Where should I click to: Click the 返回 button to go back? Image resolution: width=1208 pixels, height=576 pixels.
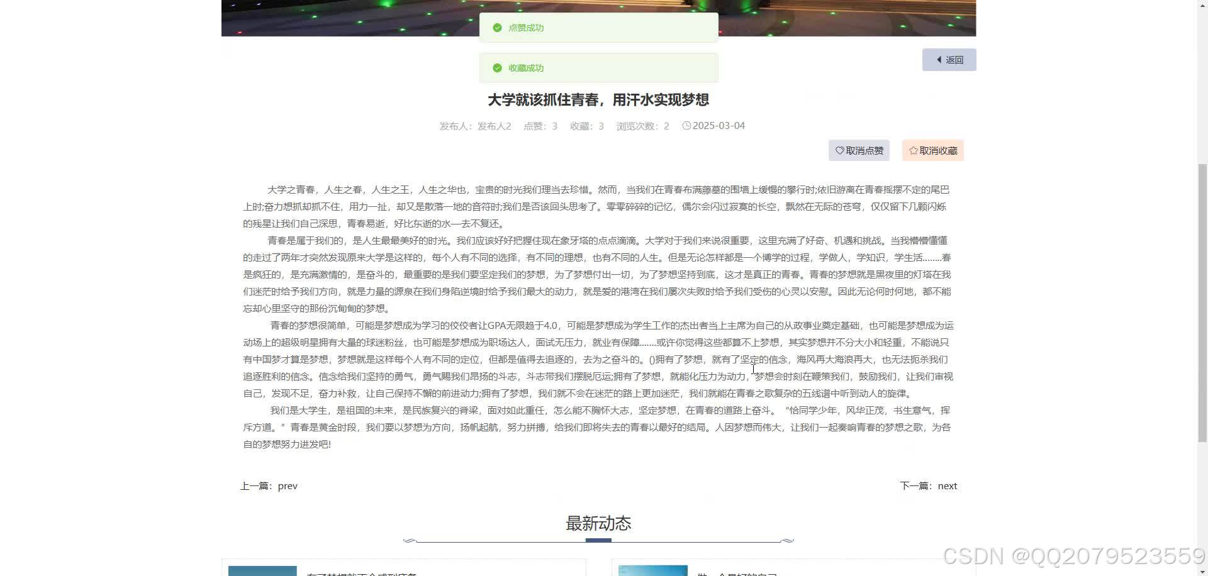[x=949, y=59]
